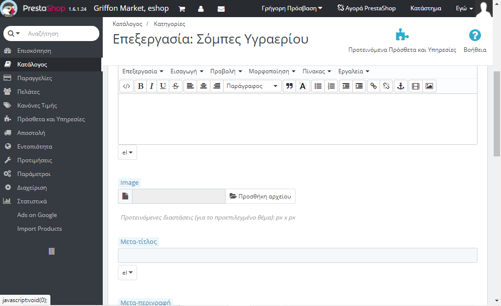Open language dropdown below description editor

coord(127,153)
